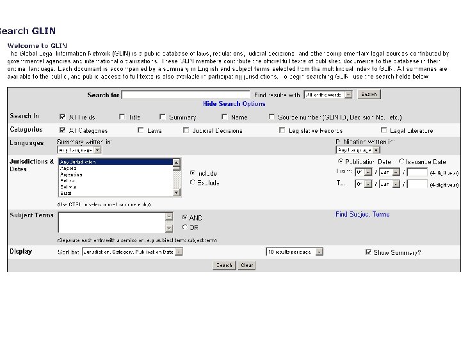Select Brazil in the jurisdiction list

click(x=115, y=193)
